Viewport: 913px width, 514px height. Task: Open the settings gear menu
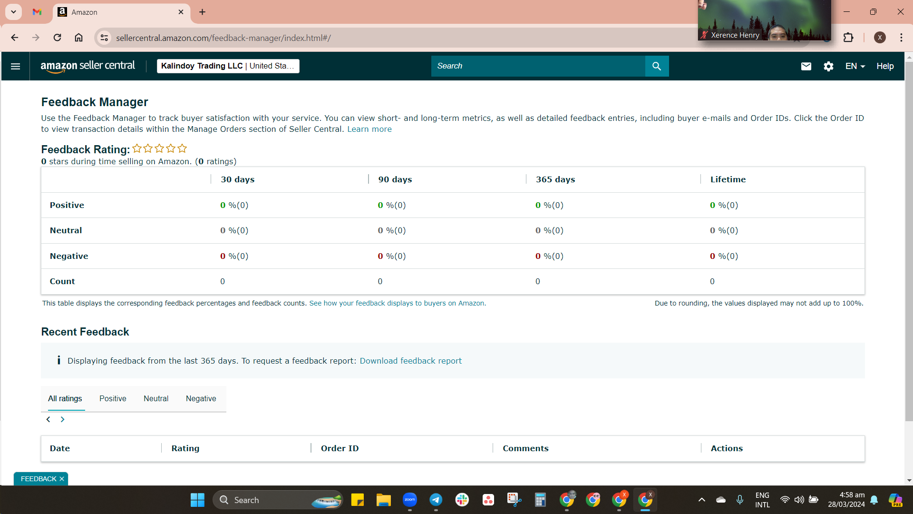pyautogui.click(x=828, y=66)
